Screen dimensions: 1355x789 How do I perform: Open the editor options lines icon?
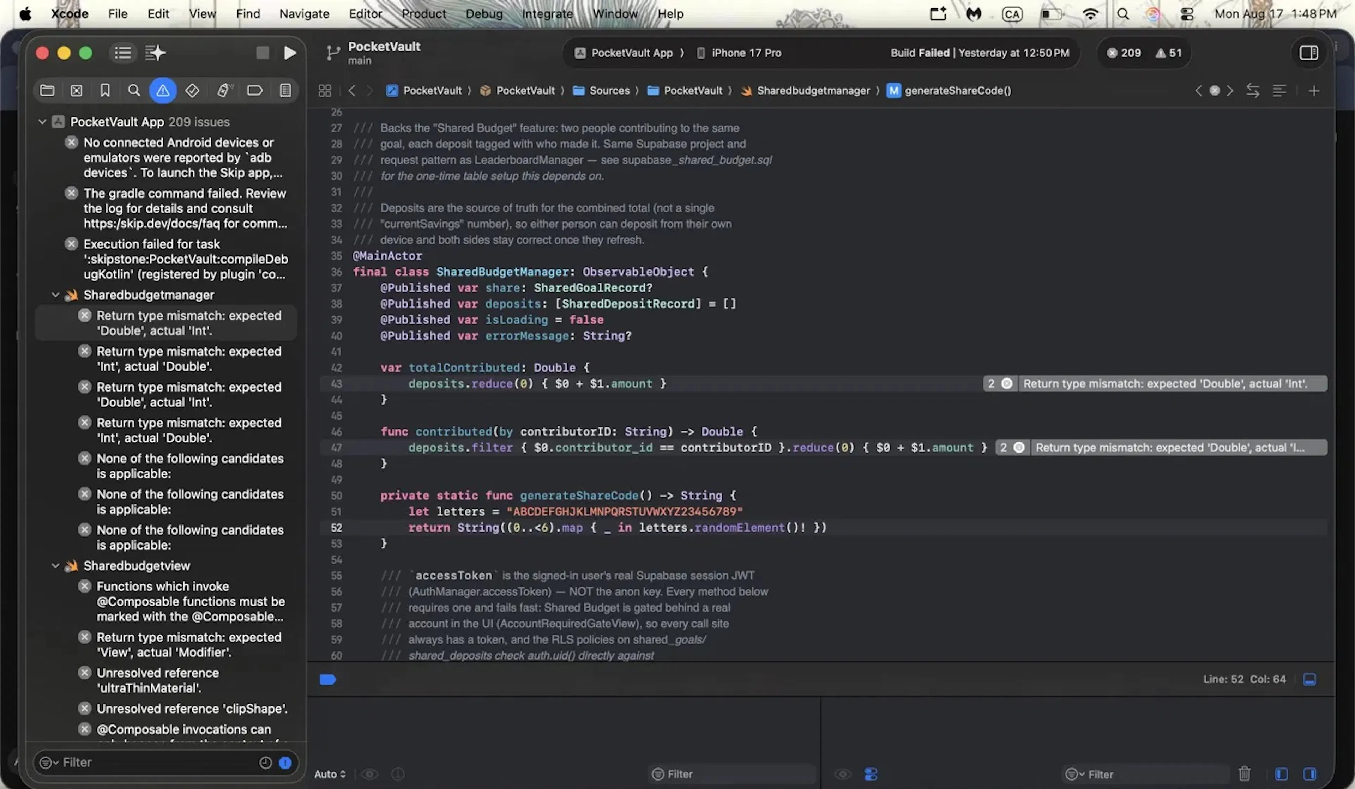click(x=1280, y=90)
